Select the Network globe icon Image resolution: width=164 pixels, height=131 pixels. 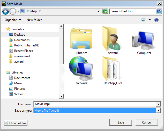pyautogui.click(x=81, y=68)
